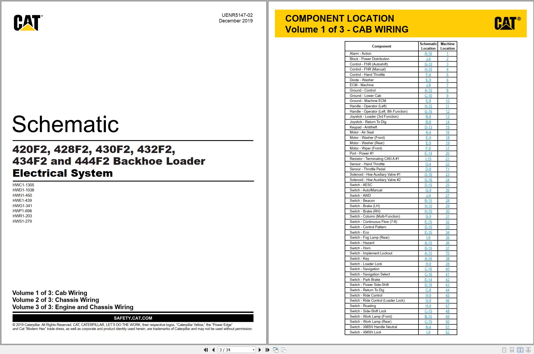
Task: Jump to the last page
Action: (267, 350)
